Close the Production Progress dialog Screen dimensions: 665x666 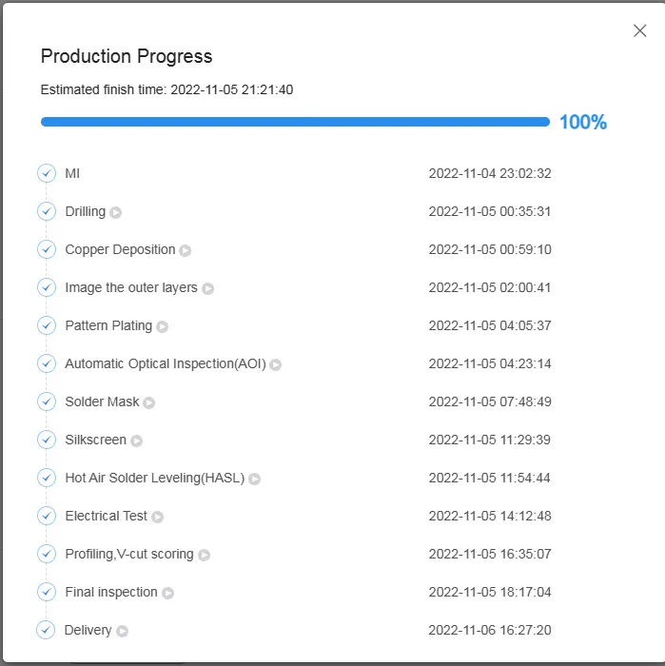coord(639,30)
